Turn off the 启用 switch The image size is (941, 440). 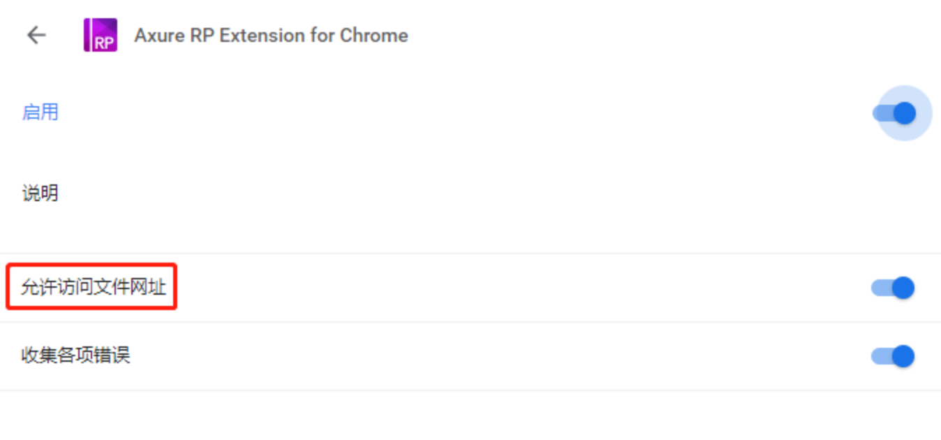pyautogui.click(x=894, y=113)
